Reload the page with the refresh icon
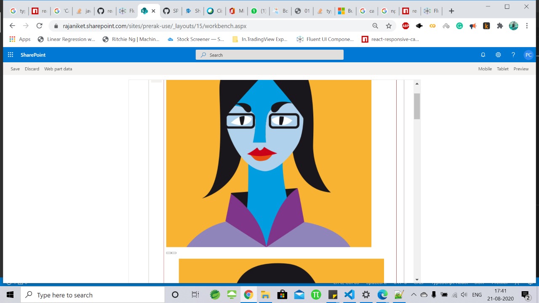The image size is (539, 303). click(x=39, y=26)
